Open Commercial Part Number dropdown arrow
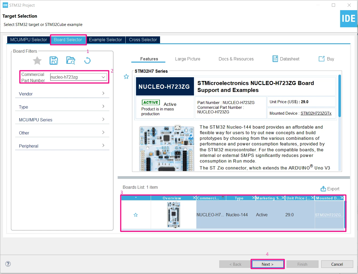This screenshot has width=358, height=274. pyautogui.click(x=103, y=77)
